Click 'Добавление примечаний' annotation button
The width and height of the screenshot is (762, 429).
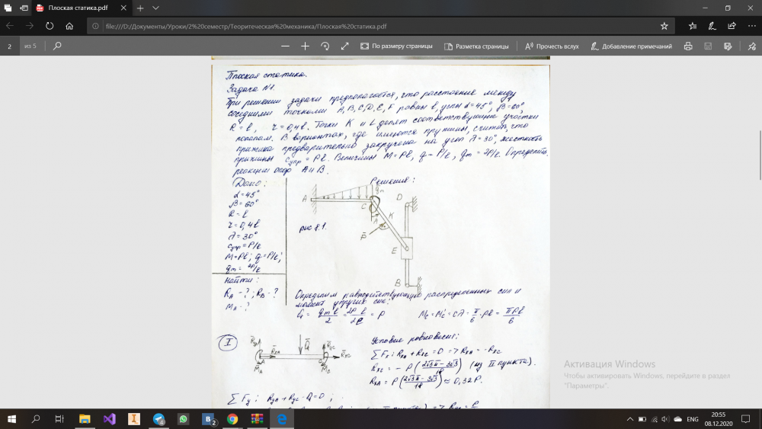tap(631, 46)
